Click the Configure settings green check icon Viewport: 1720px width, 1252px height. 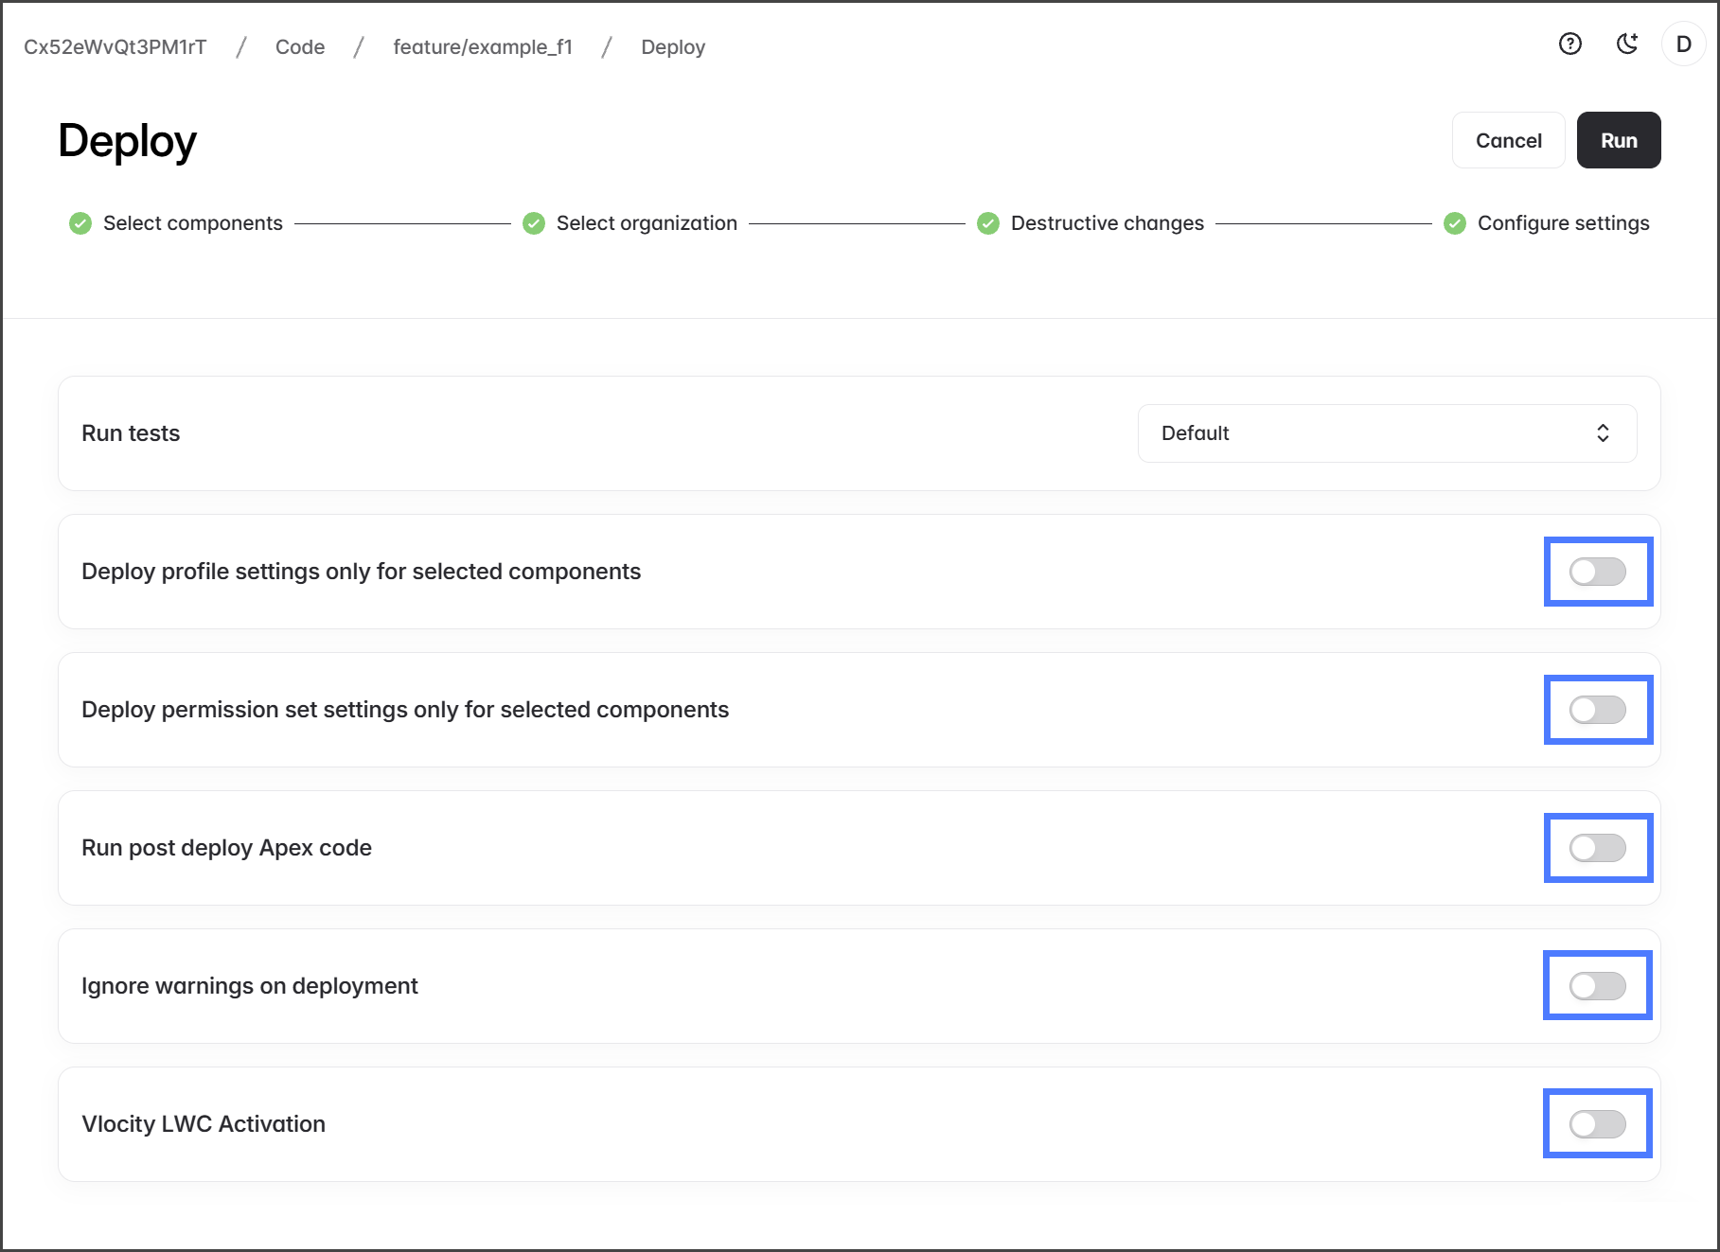(x=1455, y=223)
